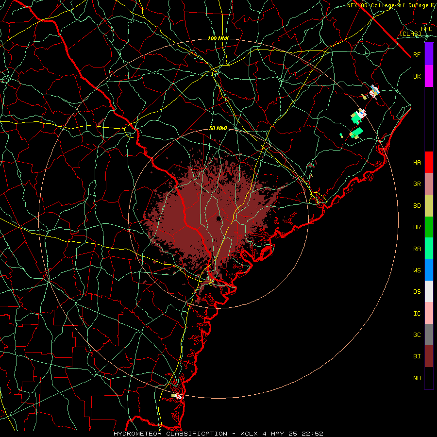The height and width of the screenshot is (437, 437).
Task: Click the RA legend label
Action: (417, 249)
